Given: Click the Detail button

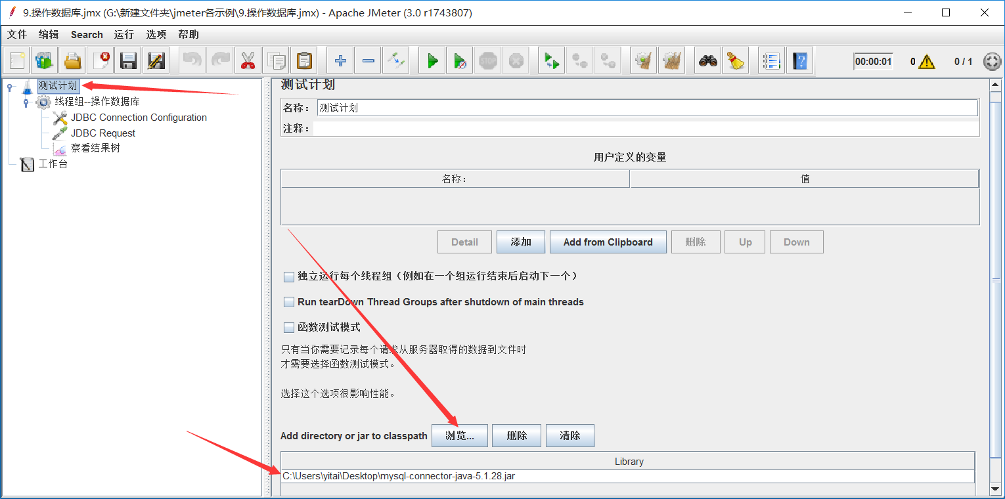Looking at the screenshot, I should (464, 242).
